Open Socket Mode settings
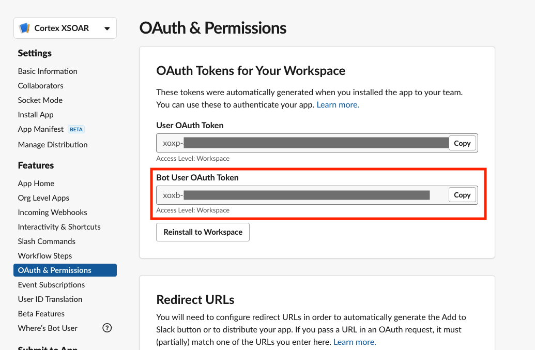The height and width of the screenshot is (350, 535). 40,100
